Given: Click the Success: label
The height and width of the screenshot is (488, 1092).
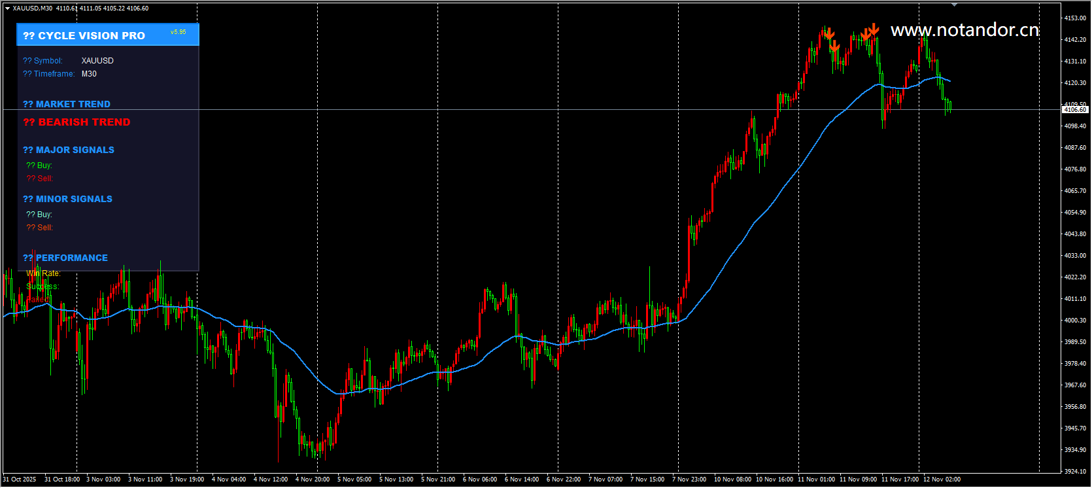Looking at the screenshot, I should 43,287.
